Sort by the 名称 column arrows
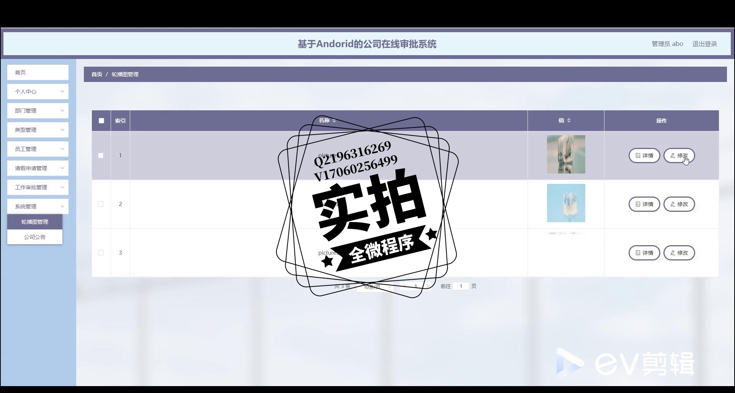The height and width of the screenshot is (393, 735). pos(334,121)
